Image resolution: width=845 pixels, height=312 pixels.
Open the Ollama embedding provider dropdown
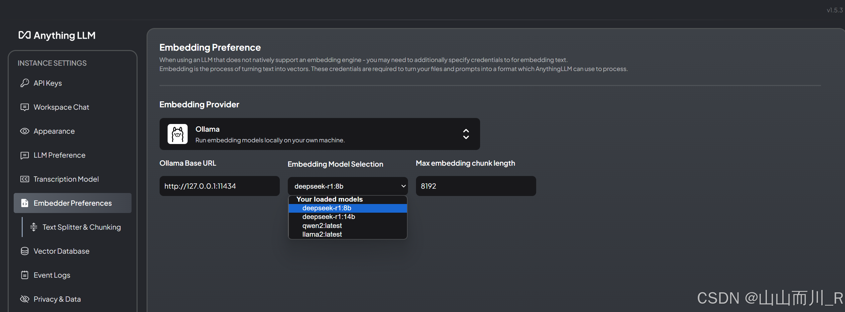(x=320, y=134)
